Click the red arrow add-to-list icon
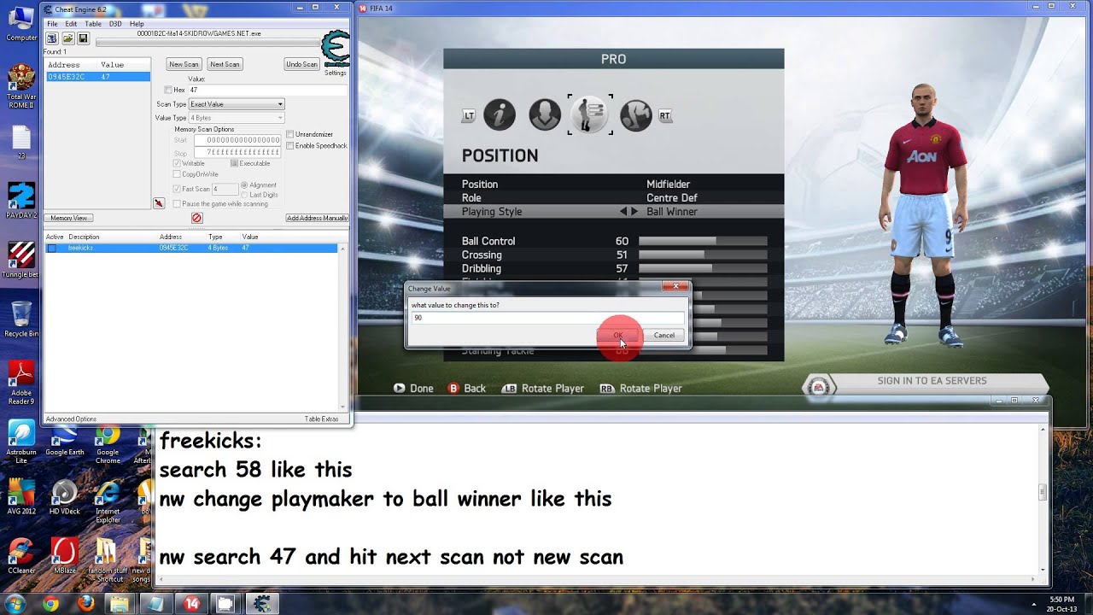 (159, 203)
